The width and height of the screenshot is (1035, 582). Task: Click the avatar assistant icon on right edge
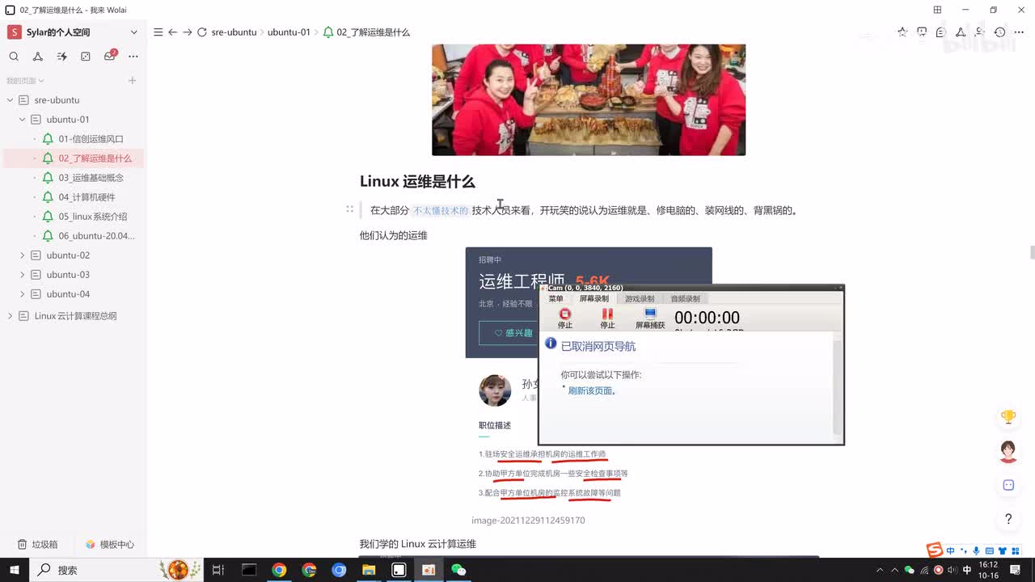pos(1008,451)
